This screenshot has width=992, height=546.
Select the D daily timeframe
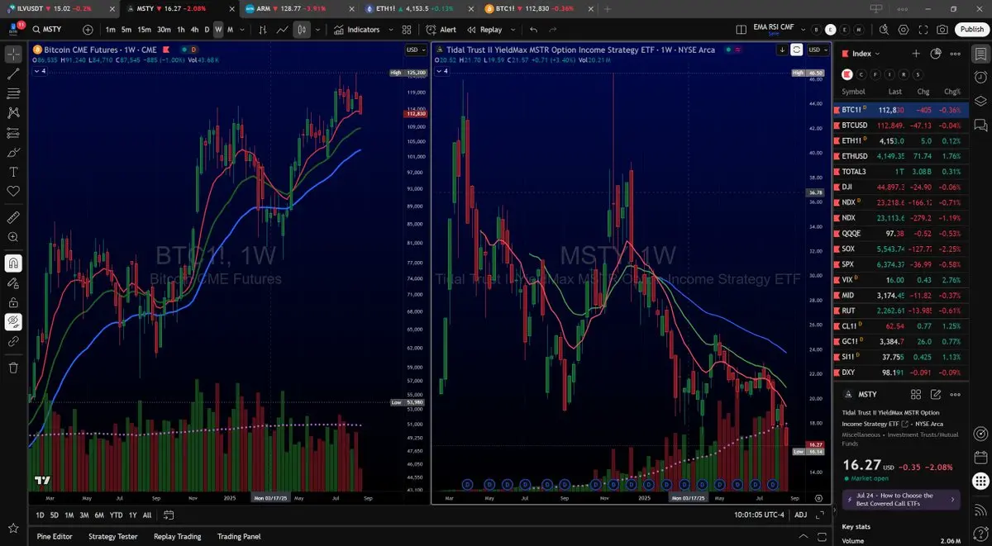click(207, 30)
